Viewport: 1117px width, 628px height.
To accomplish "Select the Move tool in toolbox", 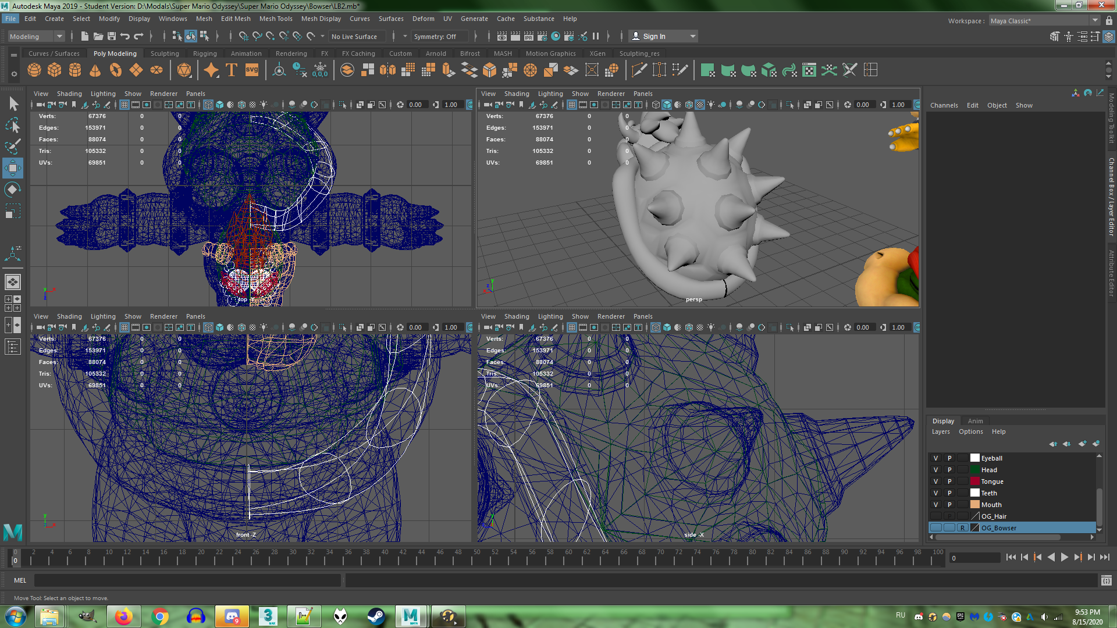I will (x=13, y=168).
